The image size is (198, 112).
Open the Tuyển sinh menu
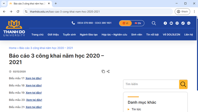pyautogui.click(x=69, y=35)
